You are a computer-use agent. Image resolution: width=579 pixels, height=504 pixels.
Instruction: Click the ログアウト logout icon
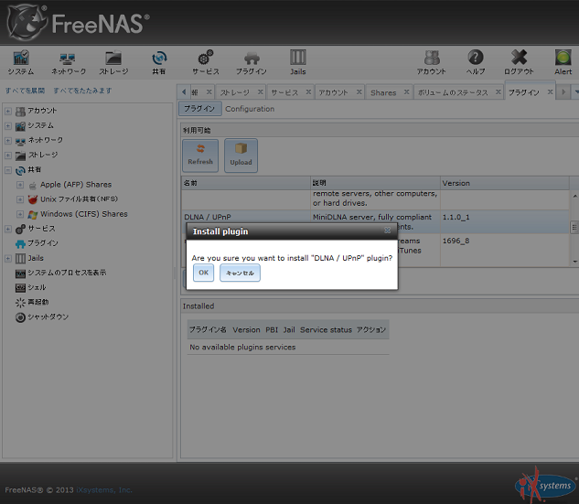519,60
